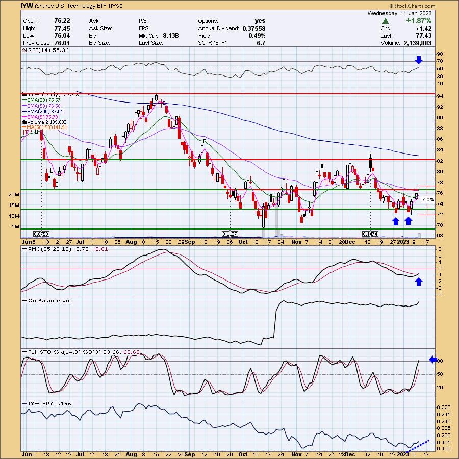The height and width of the screenshot is (459, 459).
Task: Open the StockCharts.com copyright link
Action: point(412,6)
